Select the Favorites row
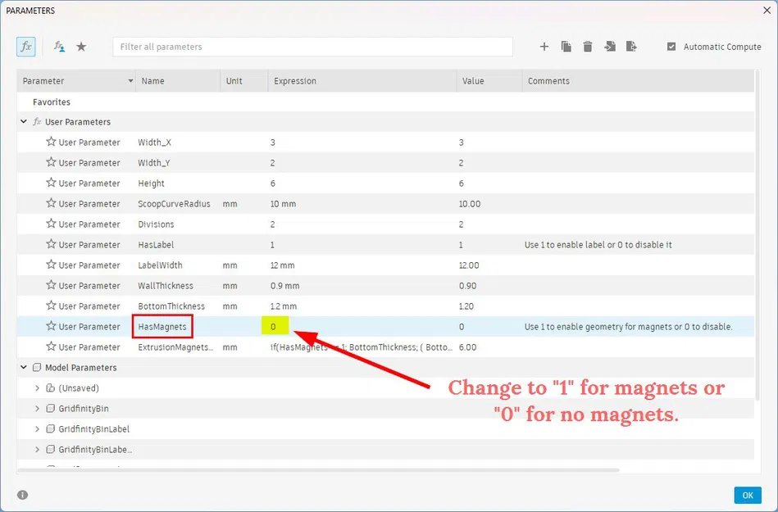The height and width of the screenshot is (512, 778). pos(385,102)
